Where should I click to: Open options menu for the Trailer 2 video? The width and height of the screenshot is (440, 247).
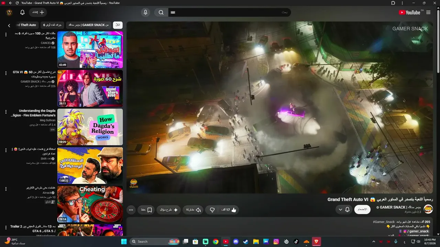point(6,228)
